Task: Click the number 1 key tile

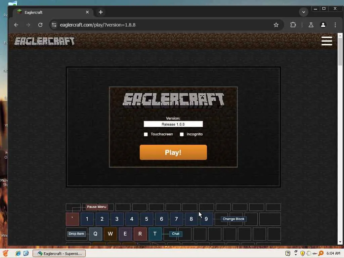Action: point(87,219)
